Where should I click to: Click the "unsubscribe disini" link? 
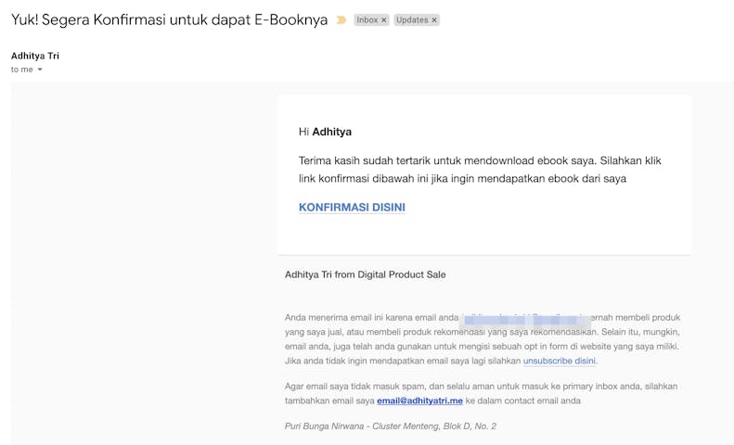[560, 361]
